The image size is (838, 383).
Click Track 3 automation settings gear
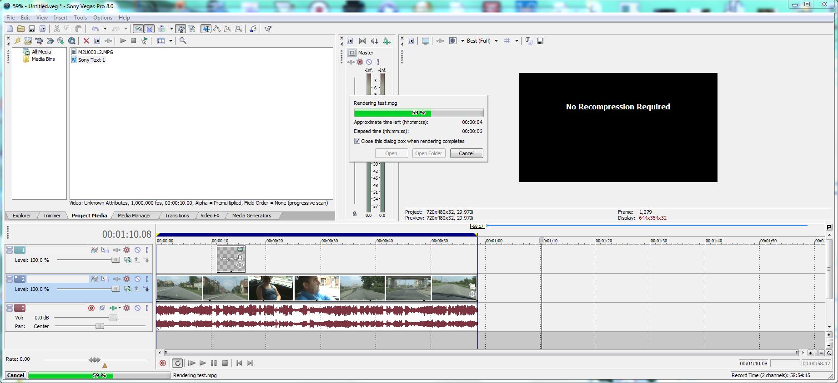pyautogui.click(x=127, y=308)
